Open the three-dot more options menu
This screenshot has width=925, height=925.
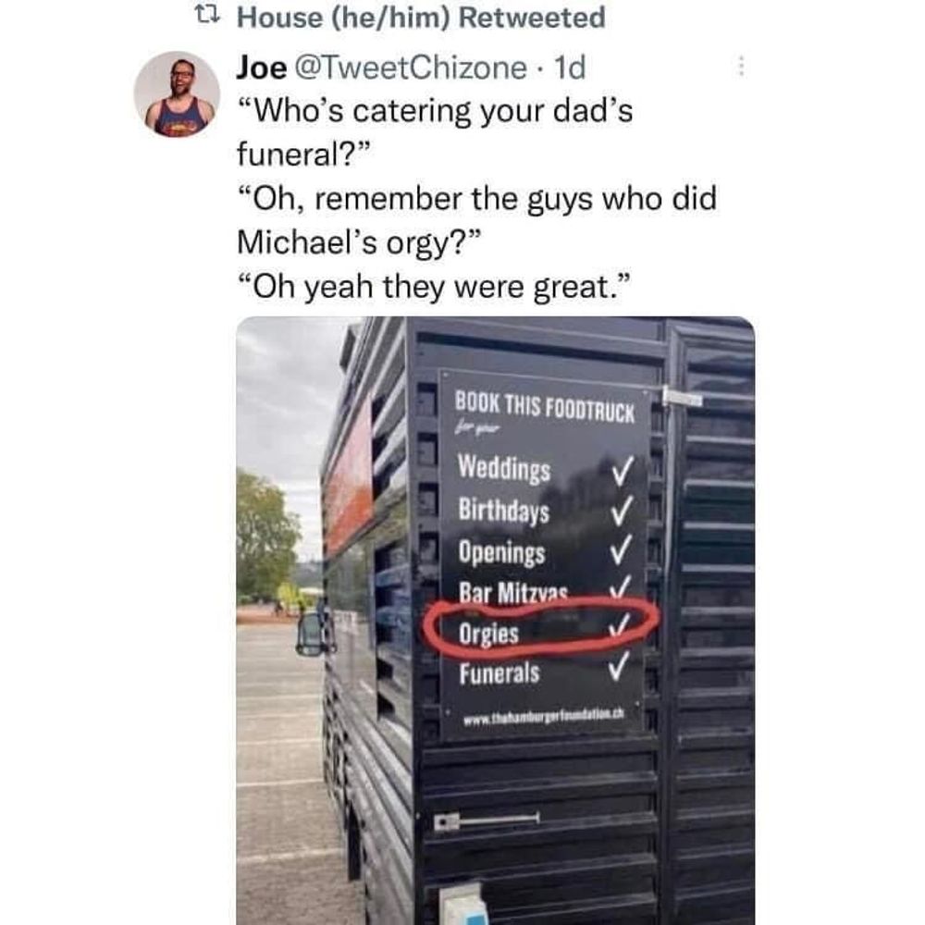coord(741,66)
